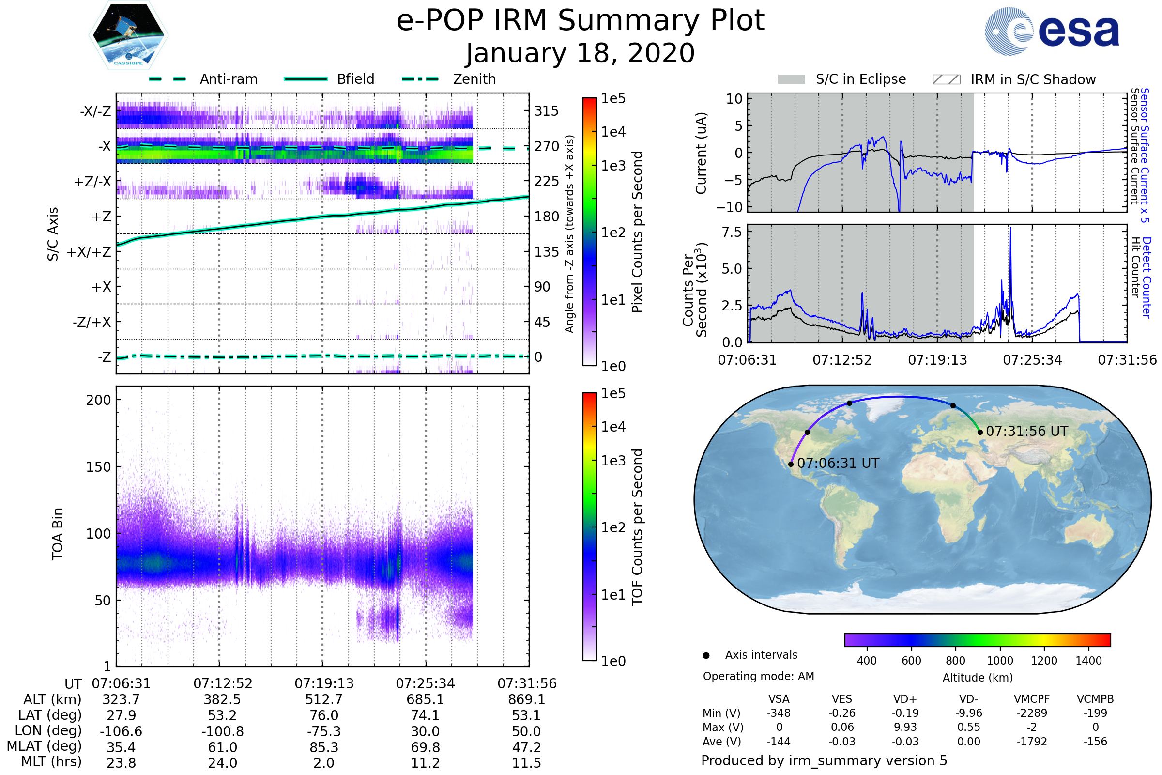Click the Sensor Surface Current x 5 label

pyautogui.click(x=1145, y=155)
